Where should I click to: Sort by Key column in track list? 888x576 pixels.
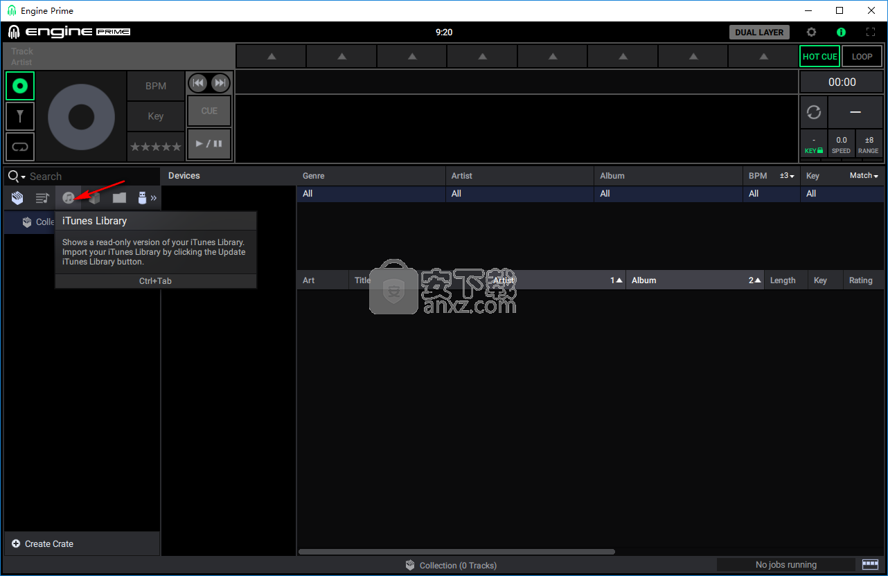point(825,280)
